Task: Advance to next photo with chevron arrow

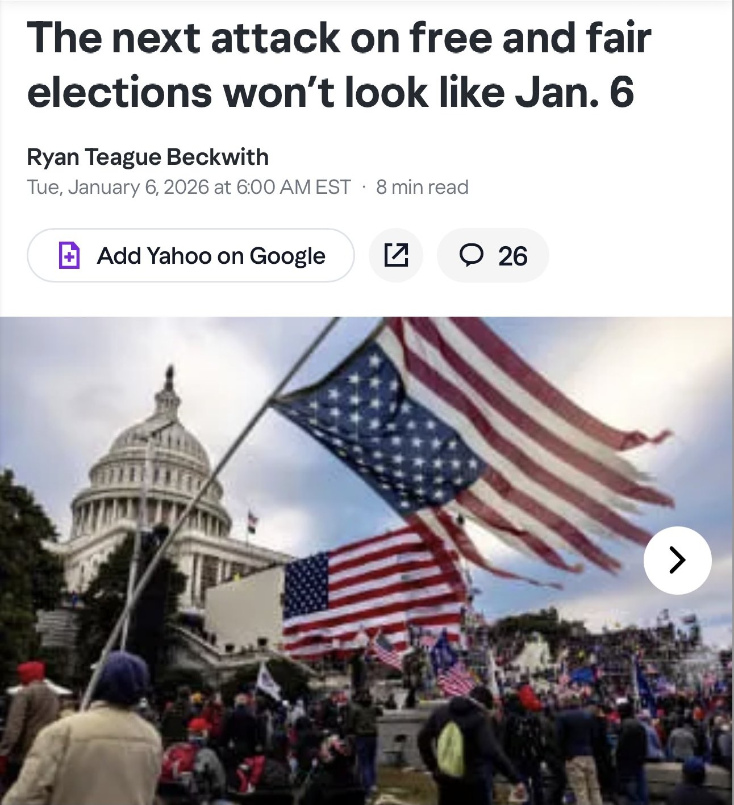Action: tap(677, 560)
